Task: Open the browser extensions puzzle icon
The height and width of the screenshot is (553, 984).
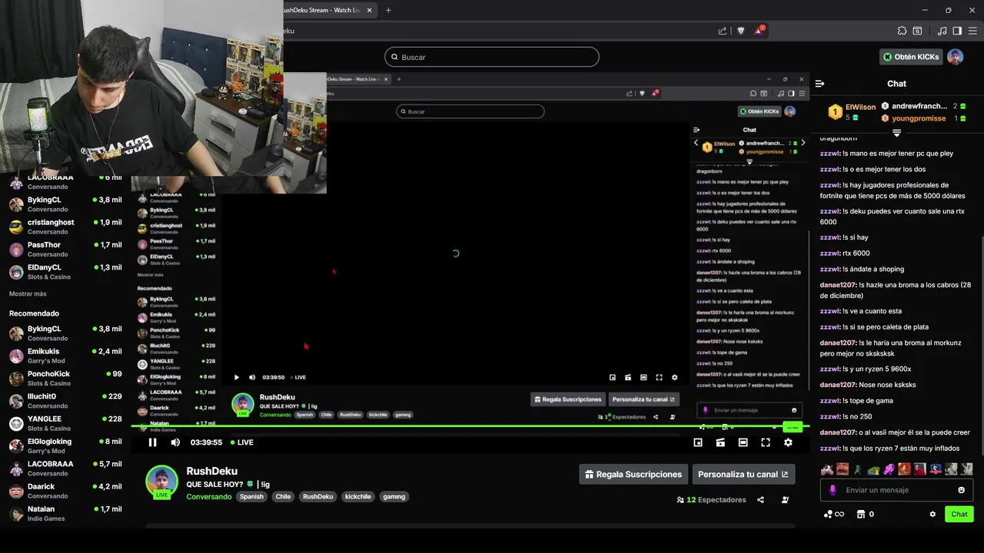Action: click(x=902, y=31)
